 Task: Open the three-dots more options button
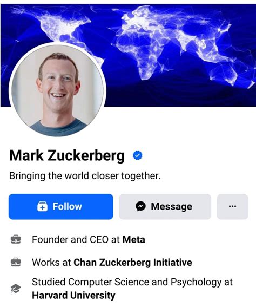point(233,206)
